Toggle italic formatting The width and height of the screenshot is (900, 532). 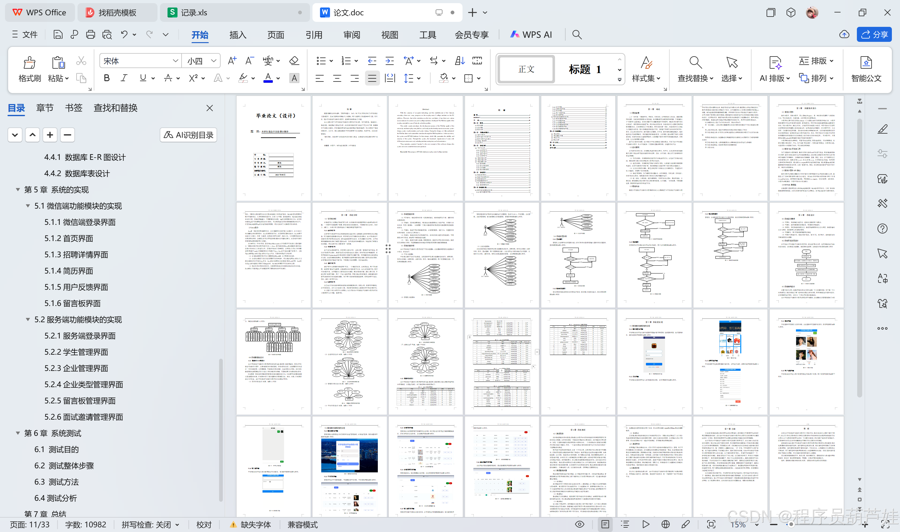point(124,78)
